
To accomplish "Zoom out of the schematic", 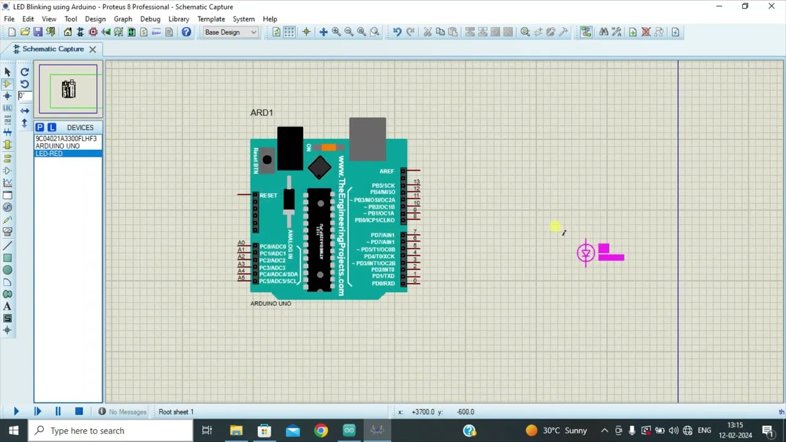I will (x=349, y=32).
